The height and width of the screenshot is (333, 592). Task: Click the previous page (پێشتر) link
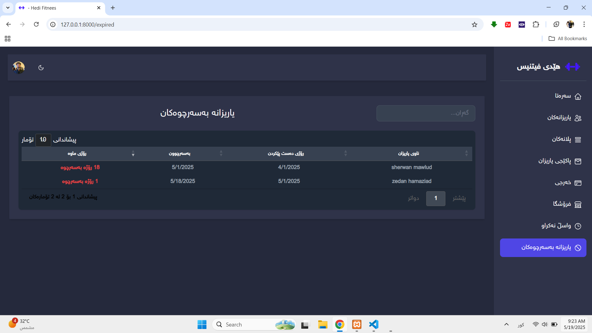[x=459, y=198]
